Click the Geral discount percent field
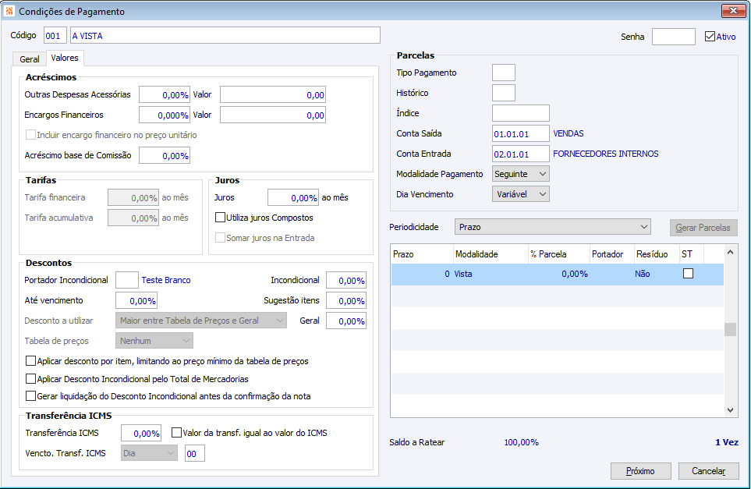751x489 pixels. [346, 321]
